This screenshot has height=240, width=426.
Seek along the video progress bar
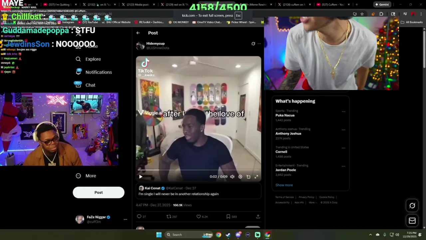click(198, 170)
